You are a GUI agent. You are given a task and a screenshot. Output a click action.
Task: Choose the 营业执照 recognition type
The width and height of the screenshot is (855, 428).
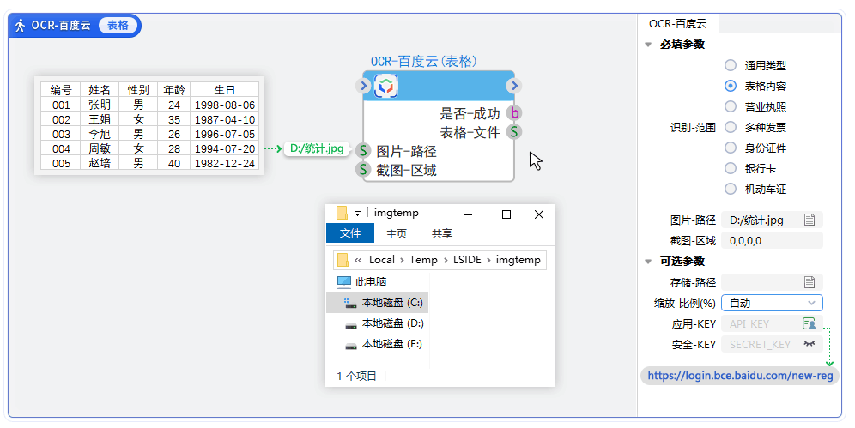pos(731,106)
